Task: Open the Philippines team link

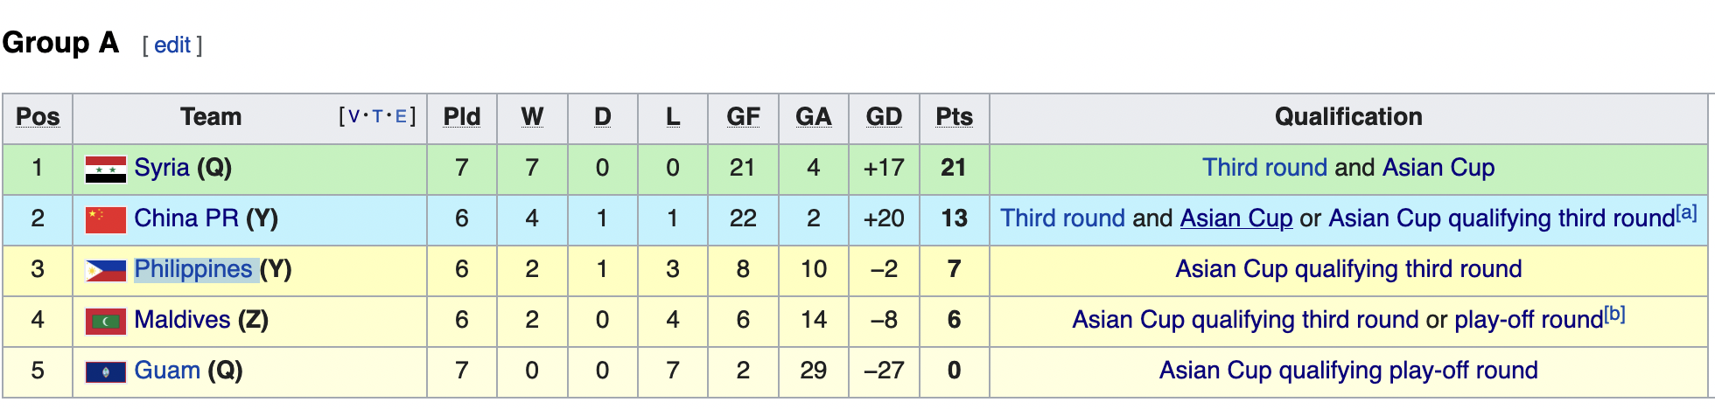Action: 192,269
